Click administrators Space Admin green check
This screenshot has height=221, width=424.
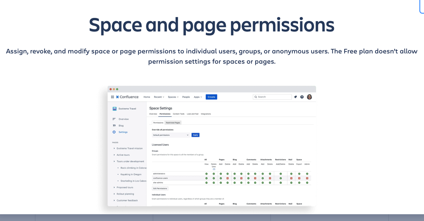pos(307,174)
